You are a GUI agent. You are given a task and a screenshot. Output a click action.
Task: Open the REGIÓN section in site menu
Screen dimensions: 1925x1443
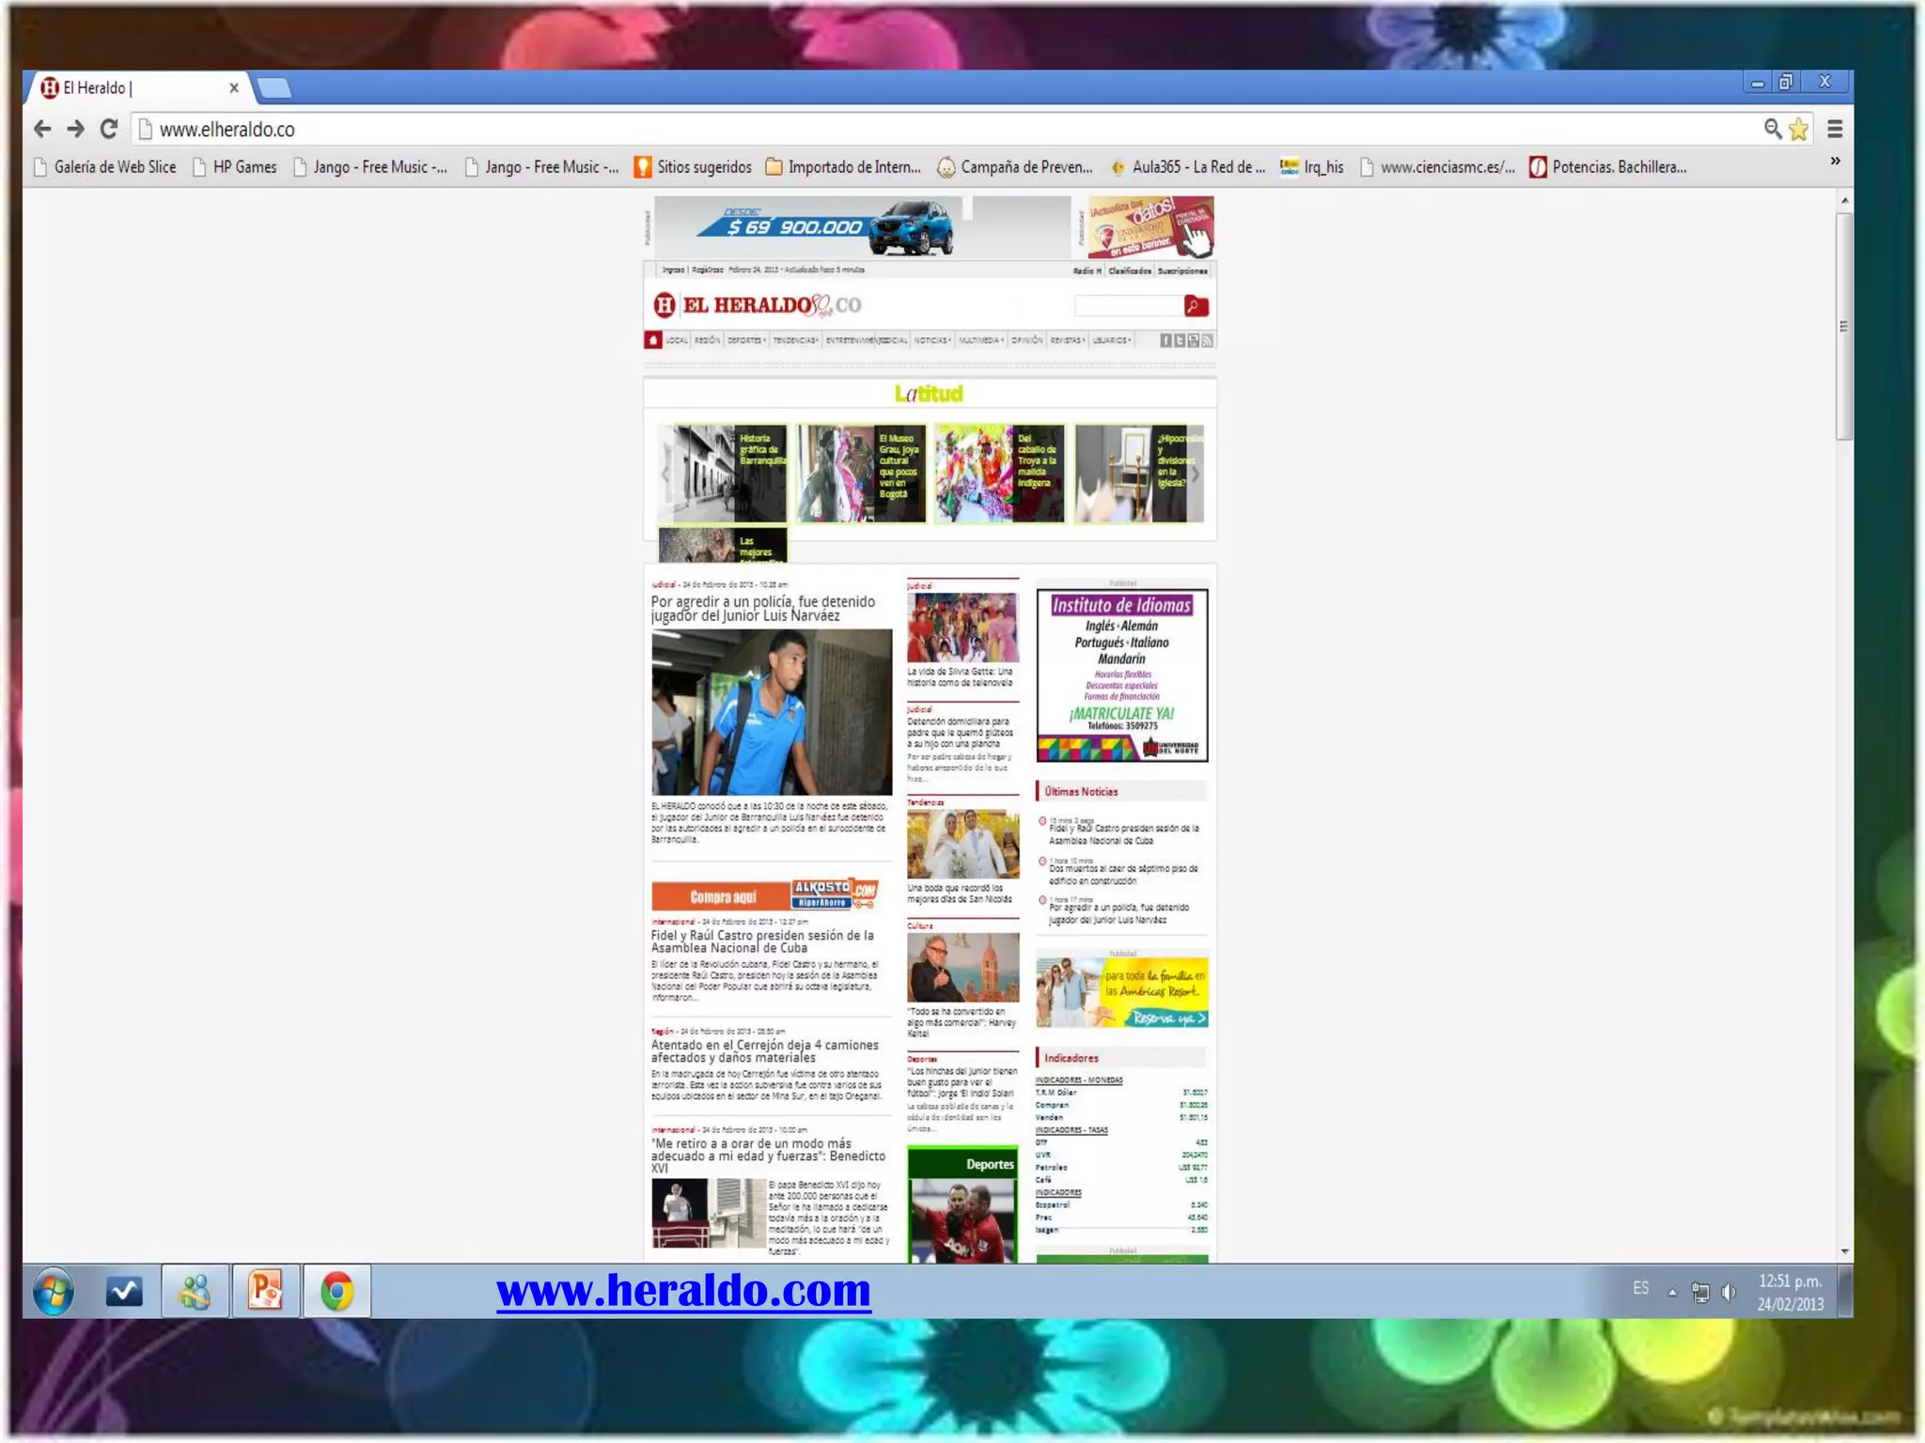click(x=708, y=340)
